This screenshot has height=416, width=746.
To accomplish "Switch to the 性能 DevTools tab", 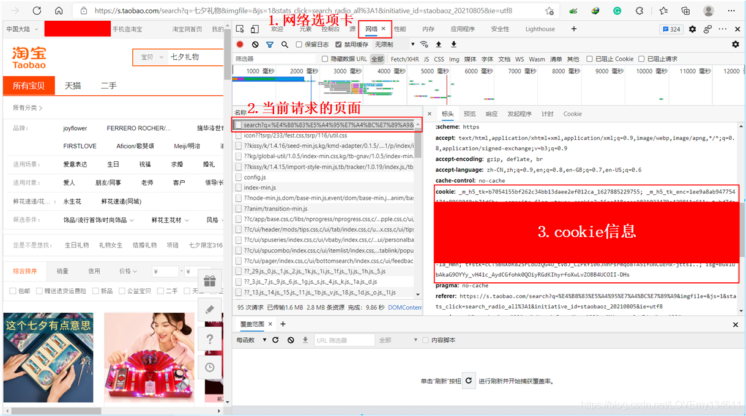I will point(400,29).
